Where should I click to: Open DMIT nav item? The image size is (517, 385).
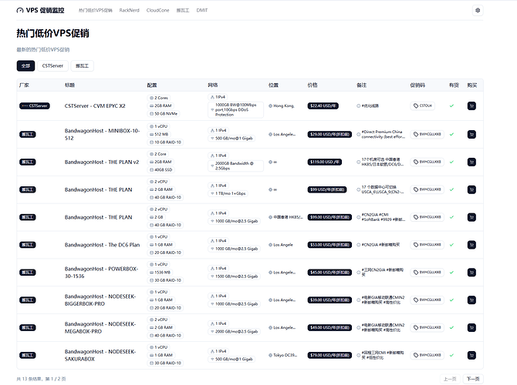[x=202, y=10]
